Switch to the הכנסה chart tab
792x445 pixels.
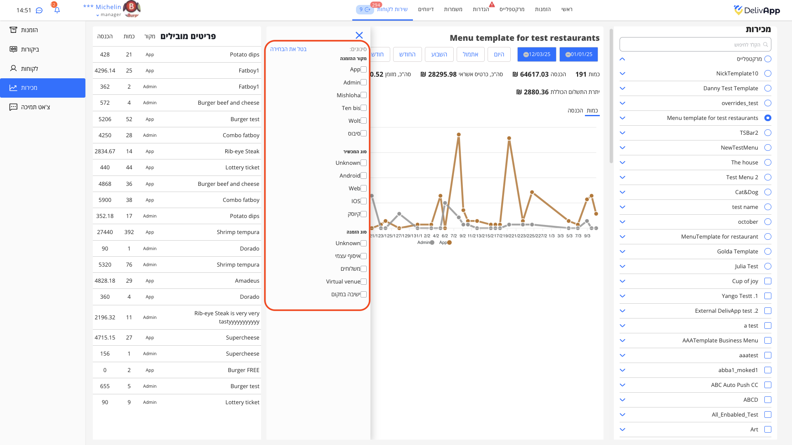coord(575,110)
